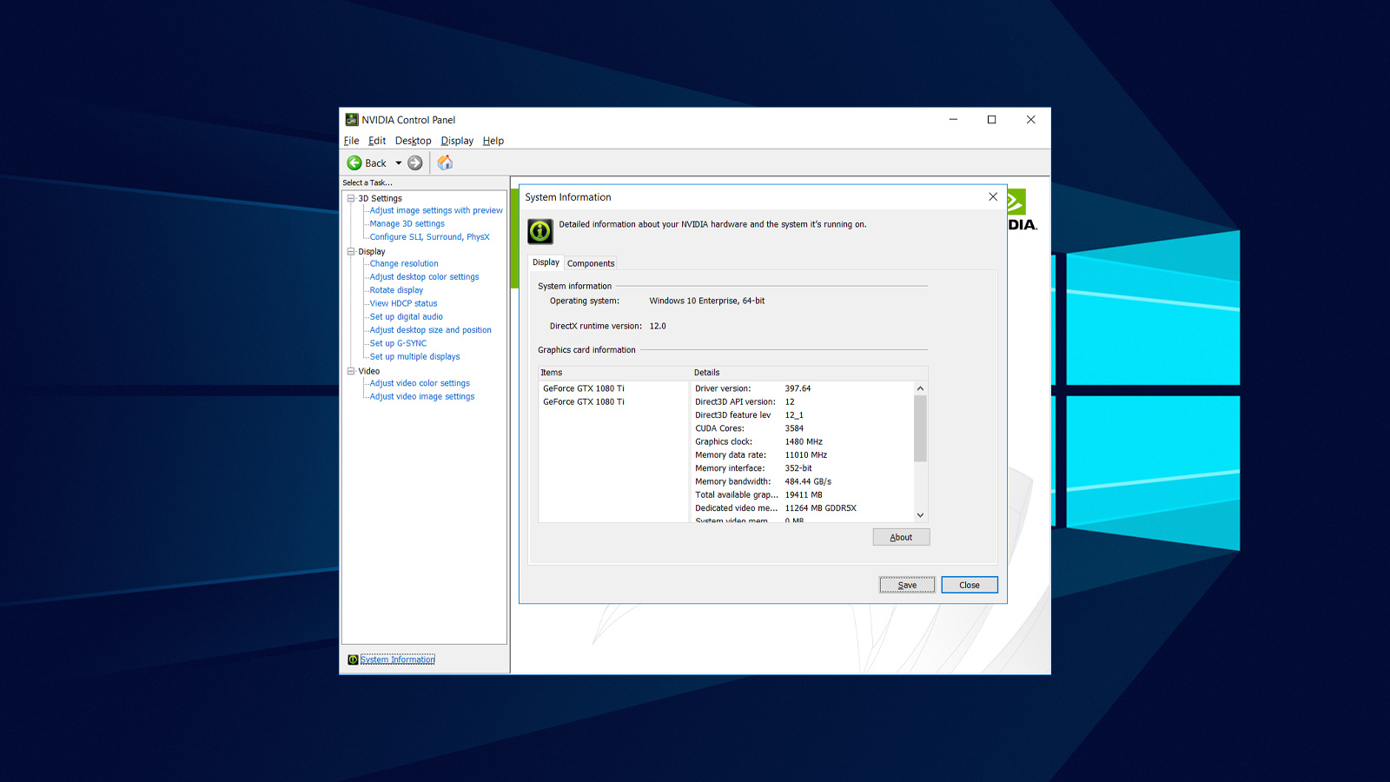Click the Memory interface value 352-bit
Image resolution: width=1390 pixels, height=782 pixels.
click(798, 468)
